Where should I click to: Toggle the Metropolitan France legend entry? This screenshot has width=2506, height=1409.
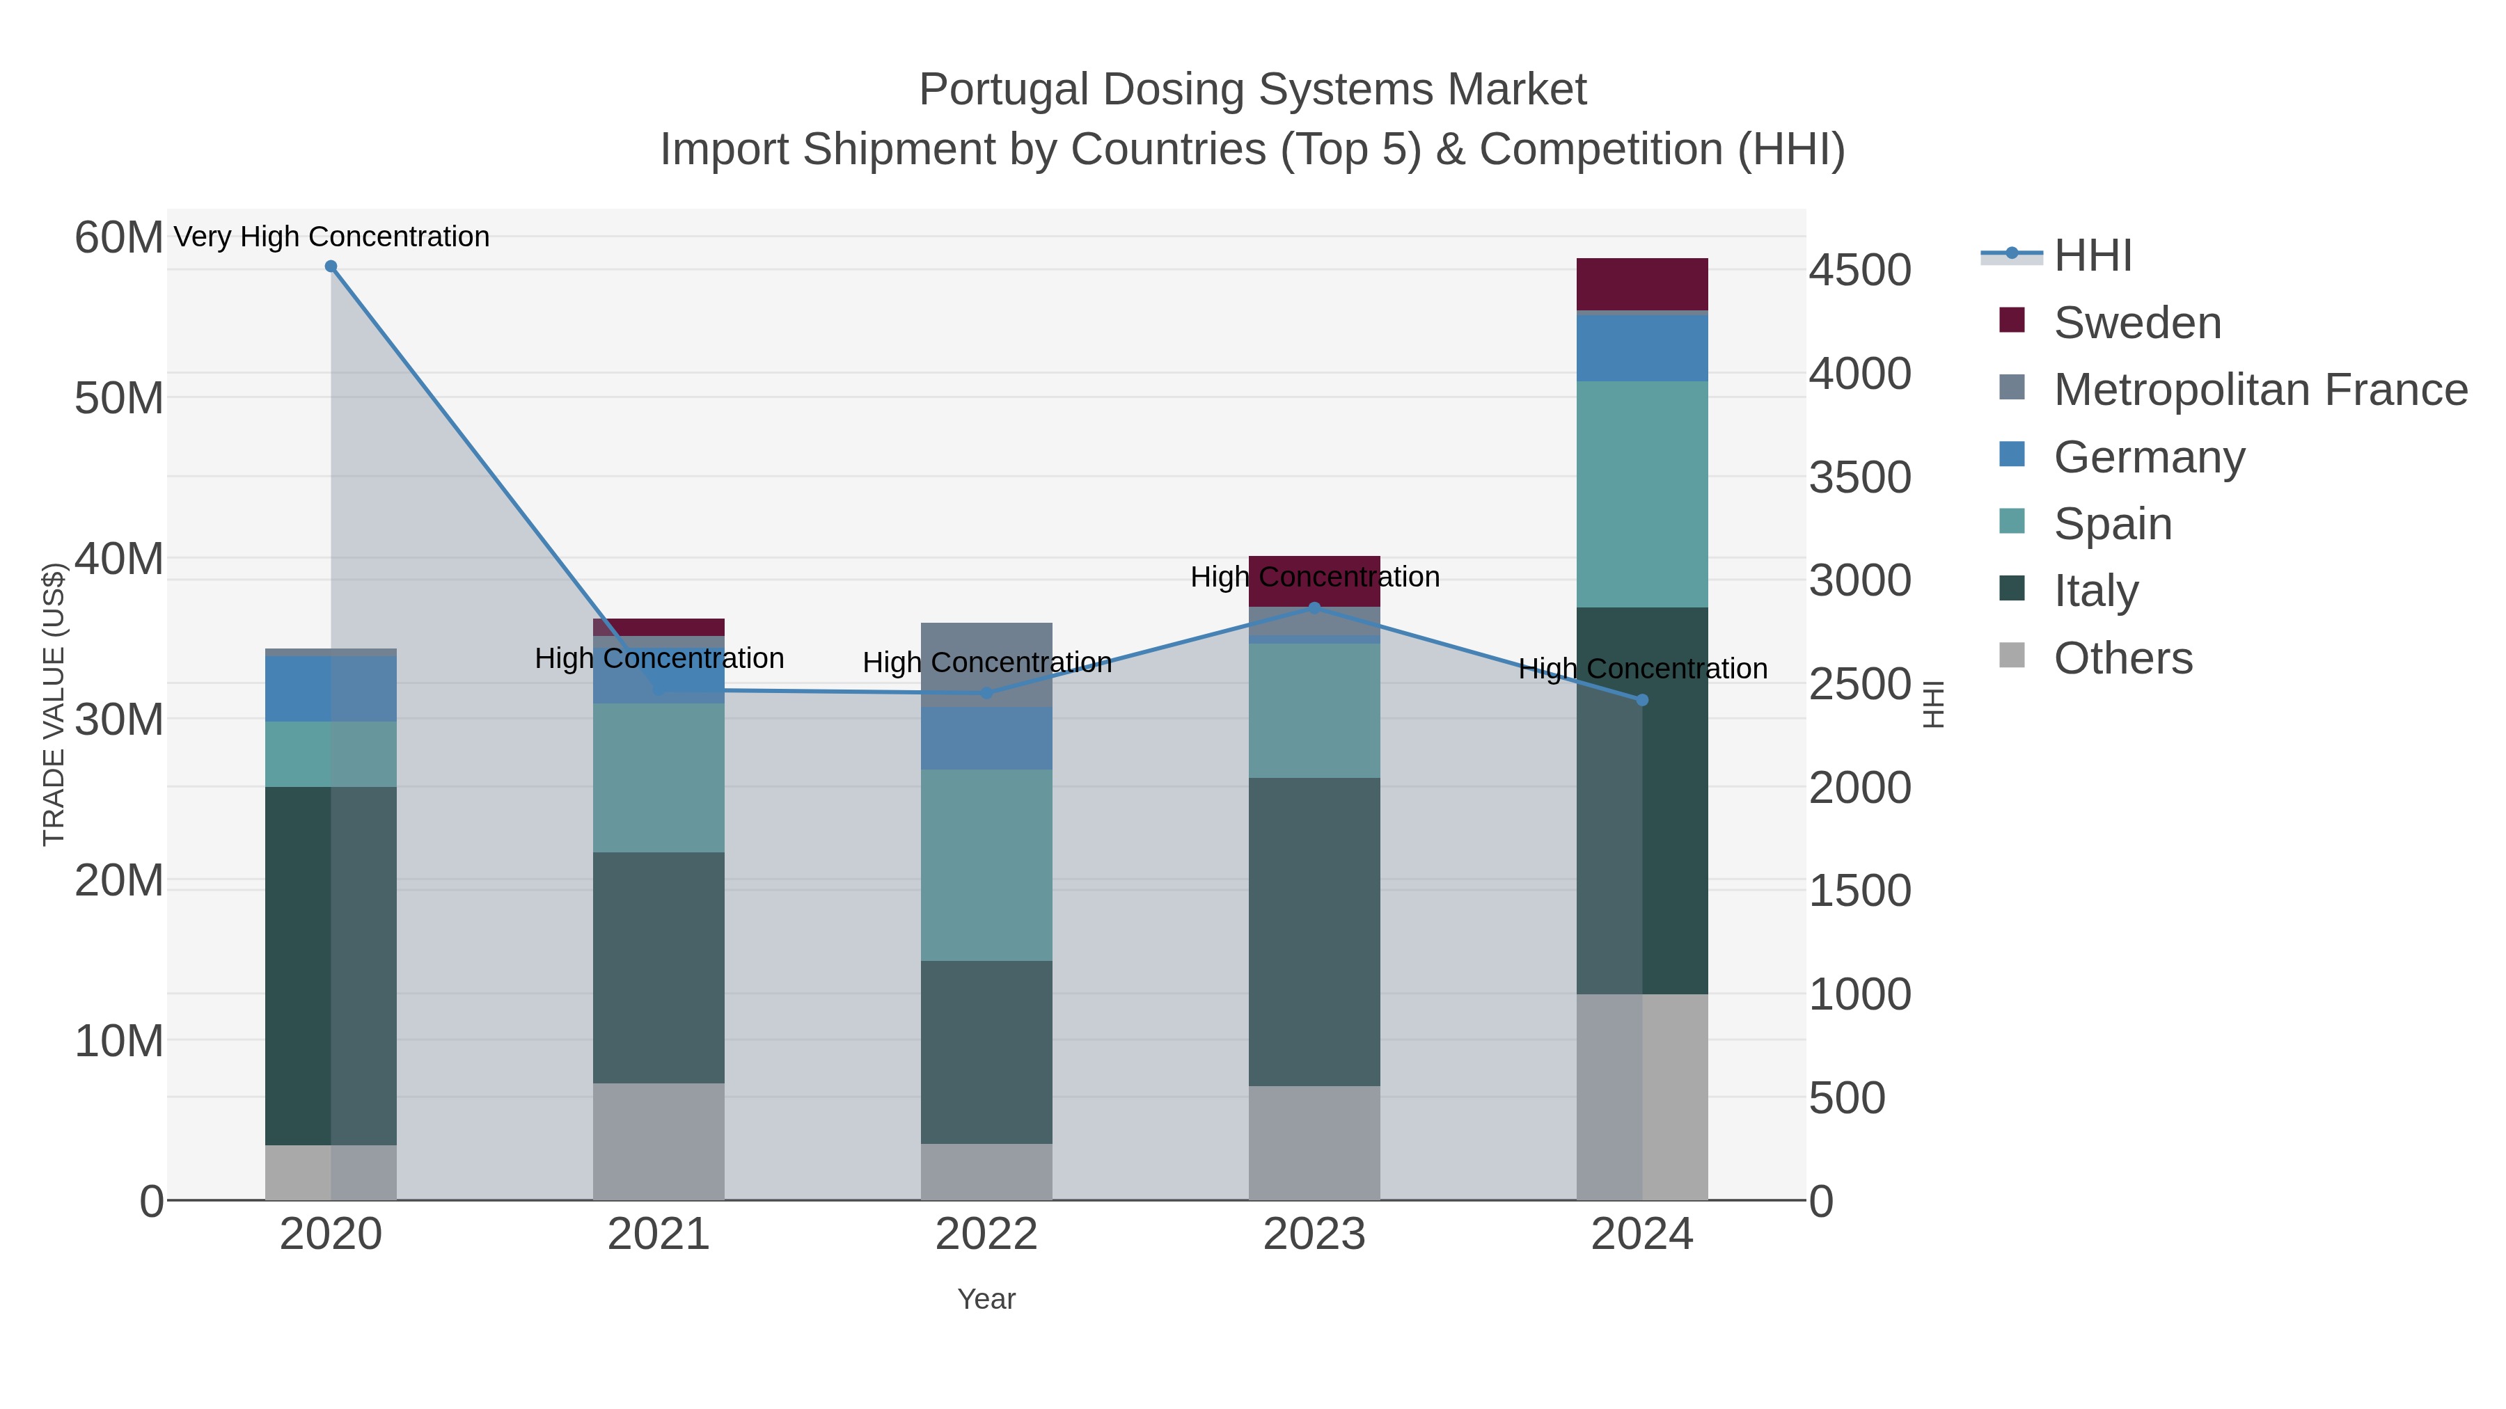point(2232,389)
